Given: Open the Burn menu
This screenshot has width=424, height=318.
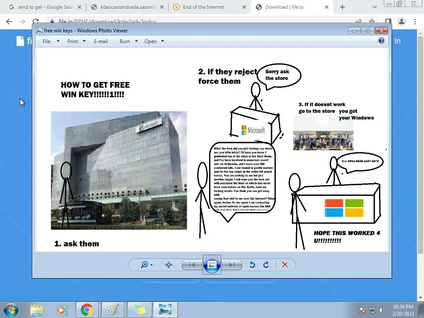Looking at the screenshot, I should click(125, 41).
